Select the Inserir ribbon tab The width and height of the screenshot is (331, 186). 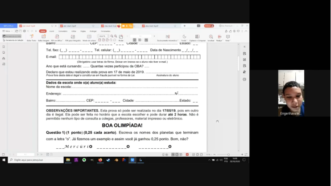click(x=52, y=31)
